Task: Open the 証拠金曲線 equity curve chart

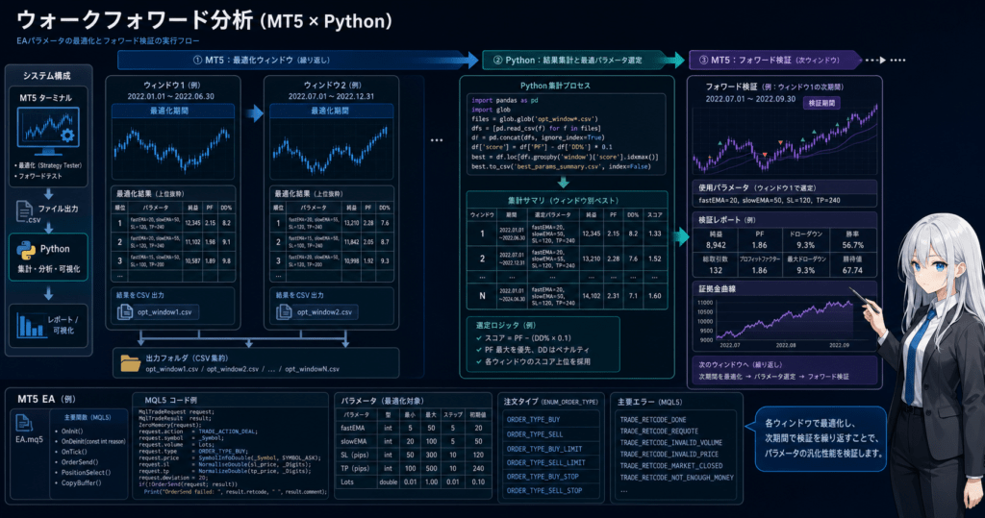Action: coord(785,322)
